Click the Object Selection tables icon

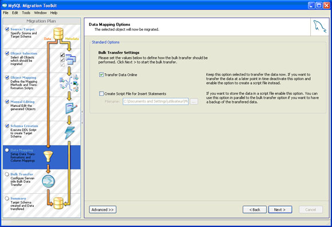pyautogui.click(x=70, y=59)
